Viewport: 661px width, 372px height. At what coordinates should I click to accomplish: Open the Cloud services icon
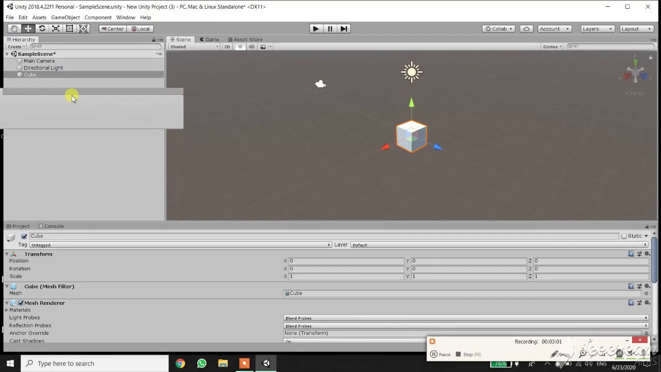[526, 29]
